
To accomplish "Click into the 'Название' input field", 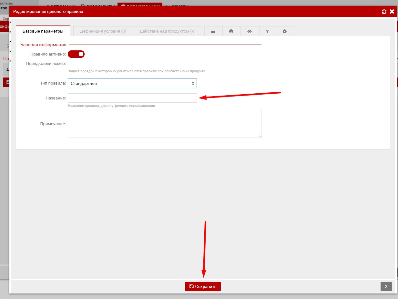I will pos(132,98).
